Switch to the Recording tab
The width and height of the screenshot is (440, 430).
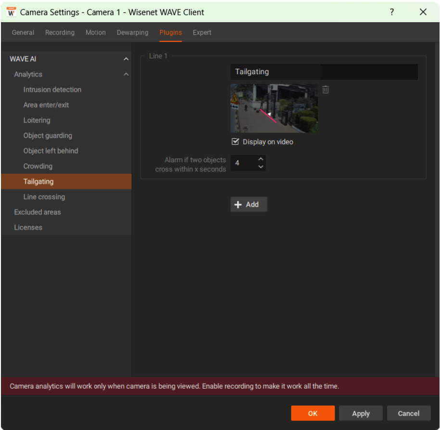tap(60, 33)
